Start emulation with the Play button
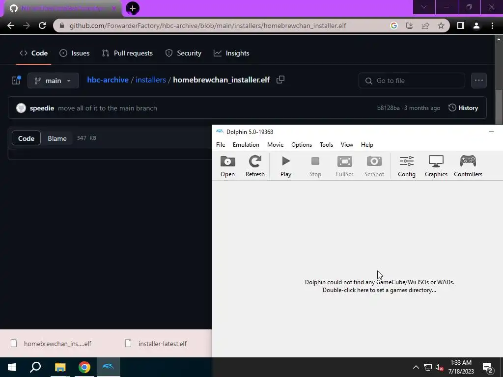This screenshot has width=503, height=377. [x=286, y=166]
